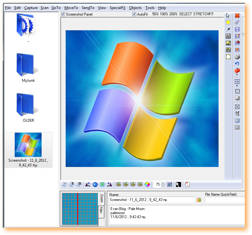Undo with the blue curved arrow

pyautogui.click(x=237, y=64)
